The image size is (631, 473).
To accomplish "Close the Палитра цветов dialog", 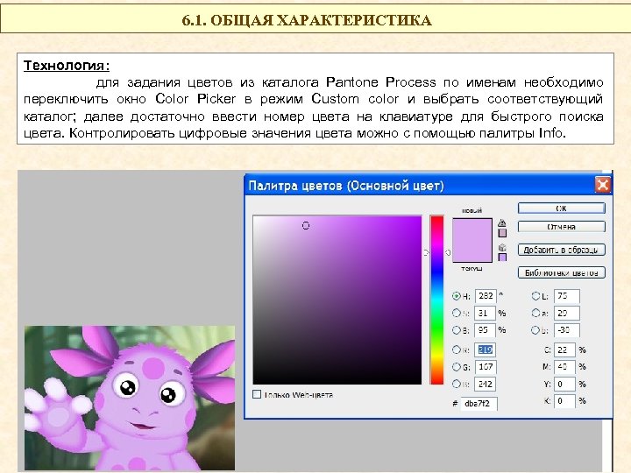I will 602,185.
